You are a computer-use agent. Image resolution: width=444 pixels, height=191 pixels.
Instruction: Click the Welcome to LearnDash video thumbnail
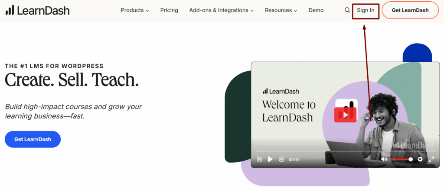345,115
